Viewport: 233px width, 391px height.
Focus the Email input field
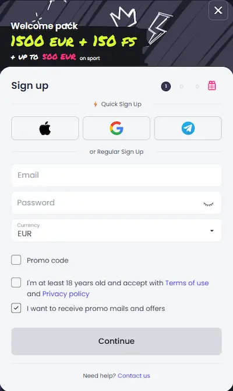point(116,175)
